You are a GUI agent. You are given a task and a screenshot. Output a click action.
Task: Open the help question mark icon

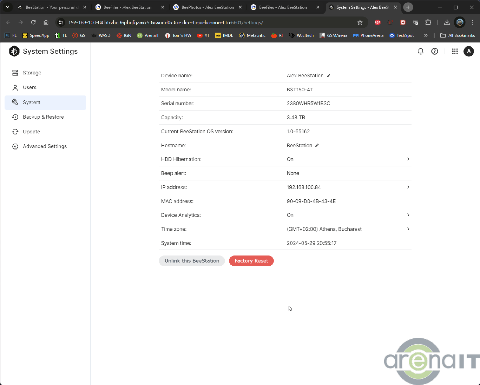435,52
